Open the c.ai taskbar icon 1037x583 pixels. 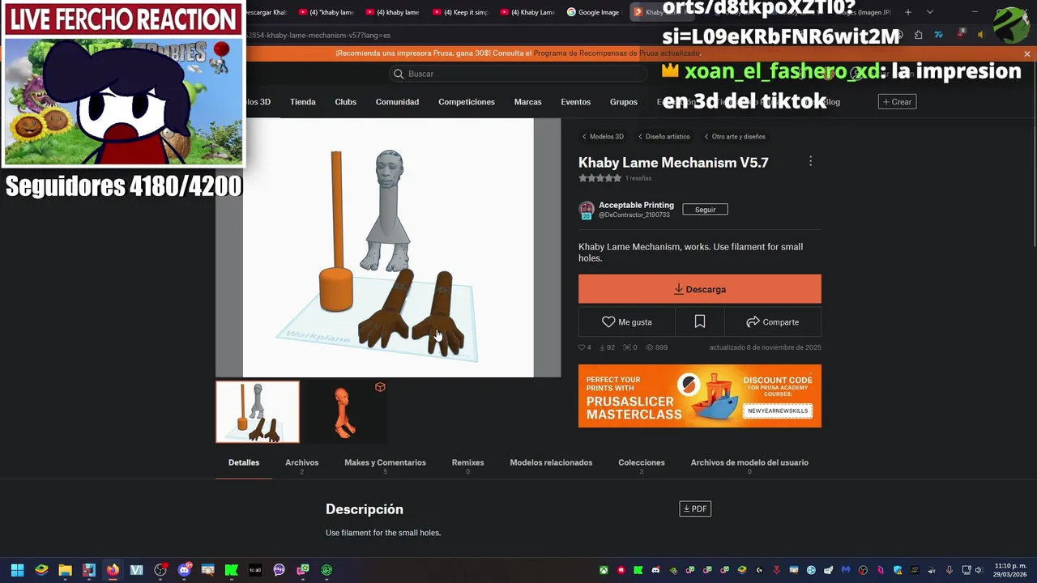[x=255, y=570]
